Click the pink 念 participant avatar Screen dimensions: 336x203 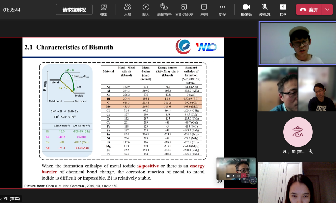[x=298, y=132]
